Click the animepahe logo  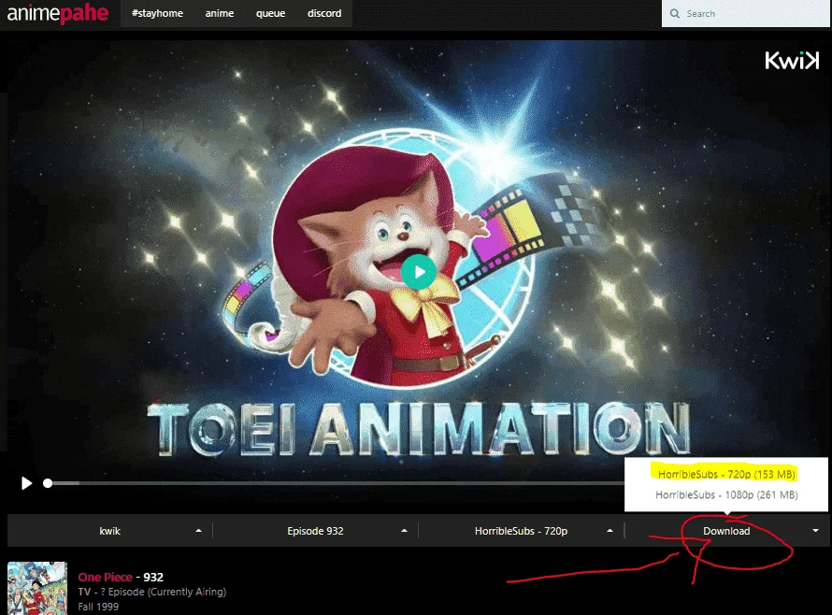[57, 13]
